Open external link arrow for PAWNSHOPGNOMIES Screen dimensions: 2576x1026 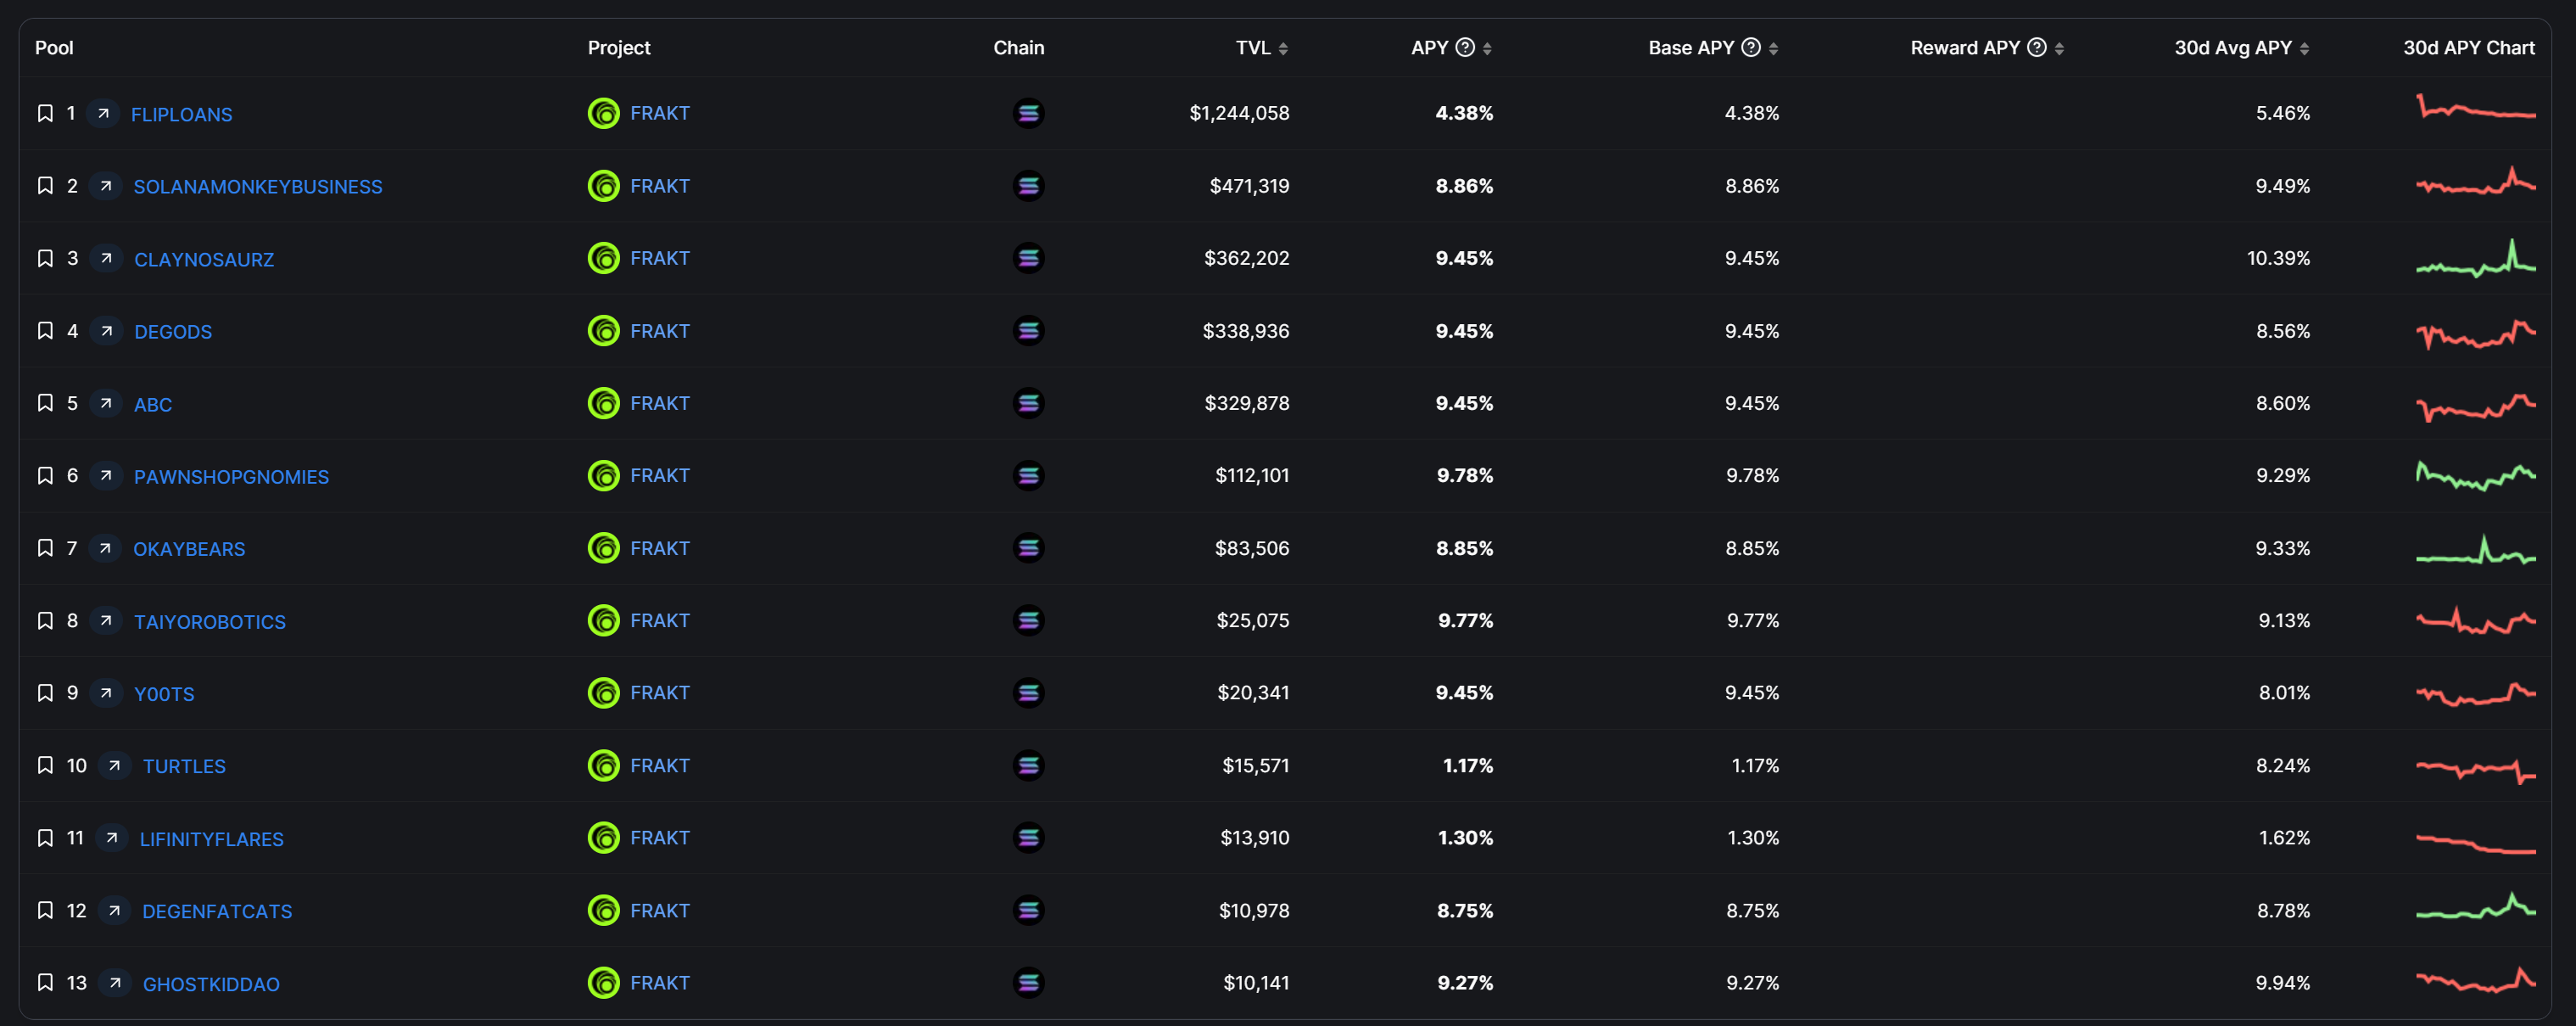point(106,475)
